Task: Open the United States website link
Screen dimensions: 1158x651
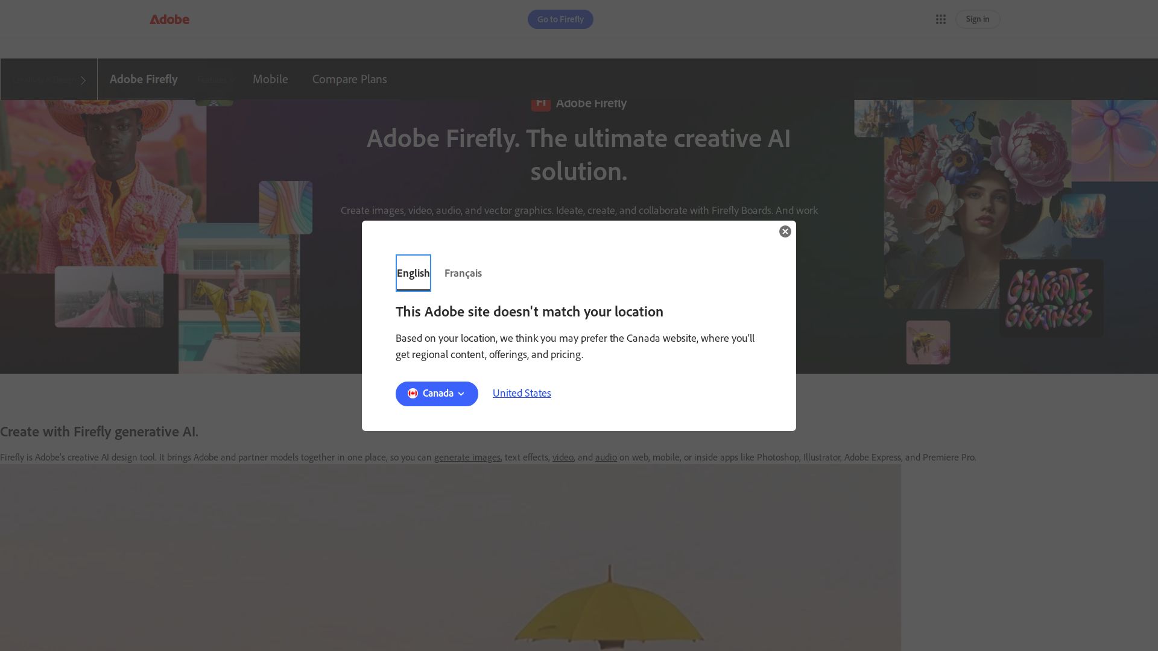Action: (x=521, y=393)
